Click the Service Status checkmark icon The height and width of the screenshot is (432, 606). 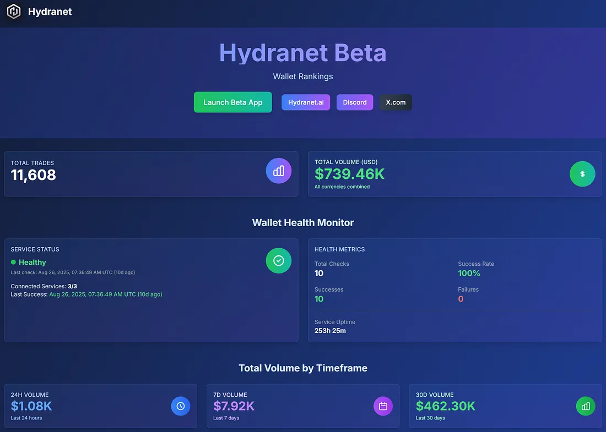point(278,261)
